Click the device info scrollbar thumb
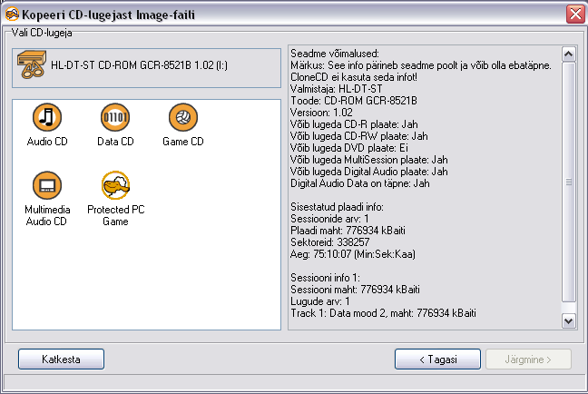588x394 pixels. click(569, 182)
